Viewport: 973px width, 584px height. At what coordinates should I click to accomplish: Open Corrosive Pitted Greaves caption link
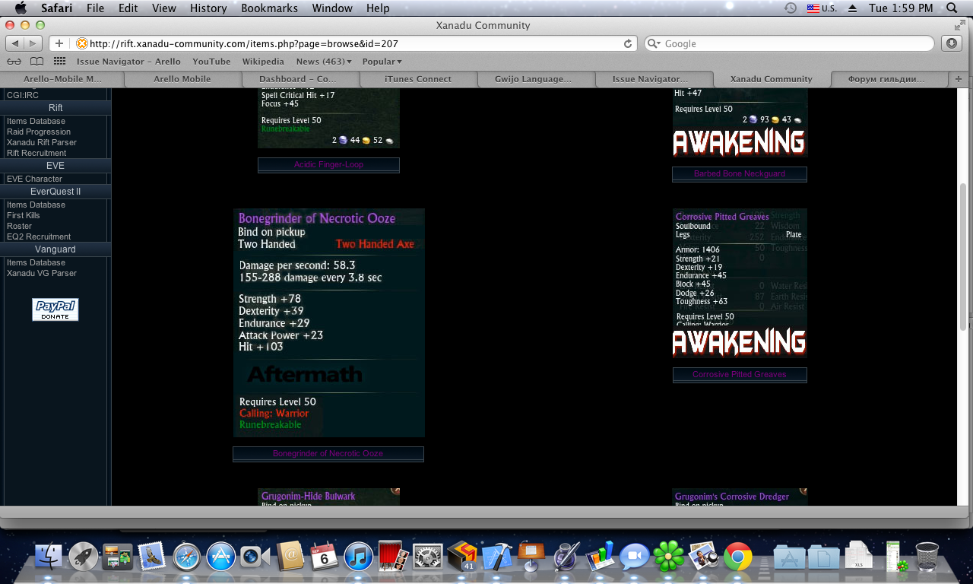(740, 375)
